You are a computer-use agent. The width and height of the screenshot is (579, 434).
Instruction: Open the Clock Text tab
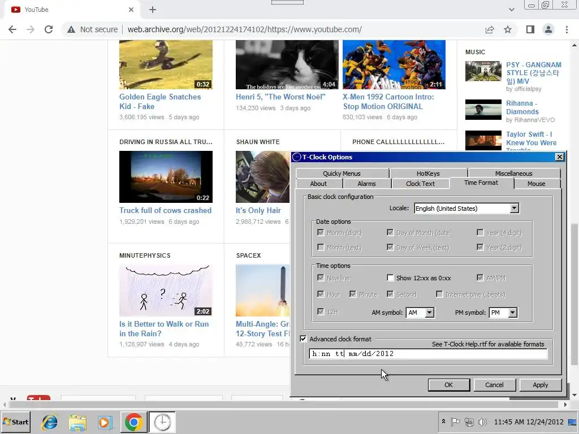tap(420, 184)
